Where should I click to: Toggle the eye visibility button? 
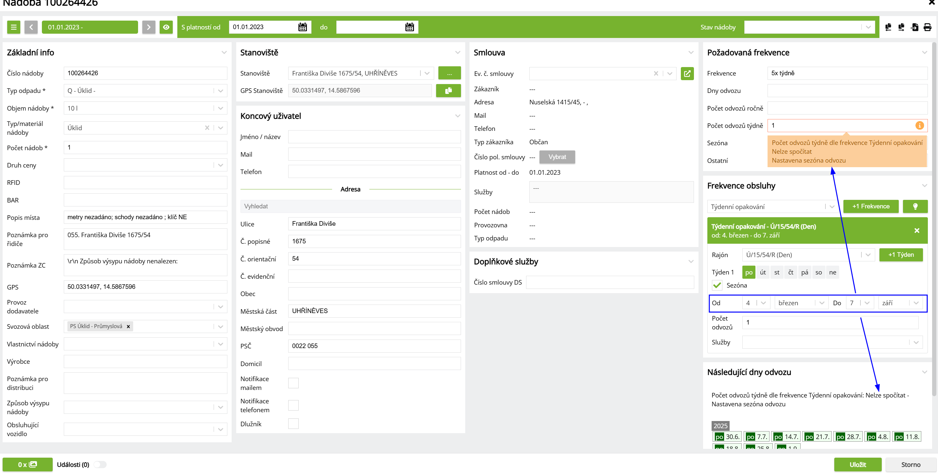166,27
